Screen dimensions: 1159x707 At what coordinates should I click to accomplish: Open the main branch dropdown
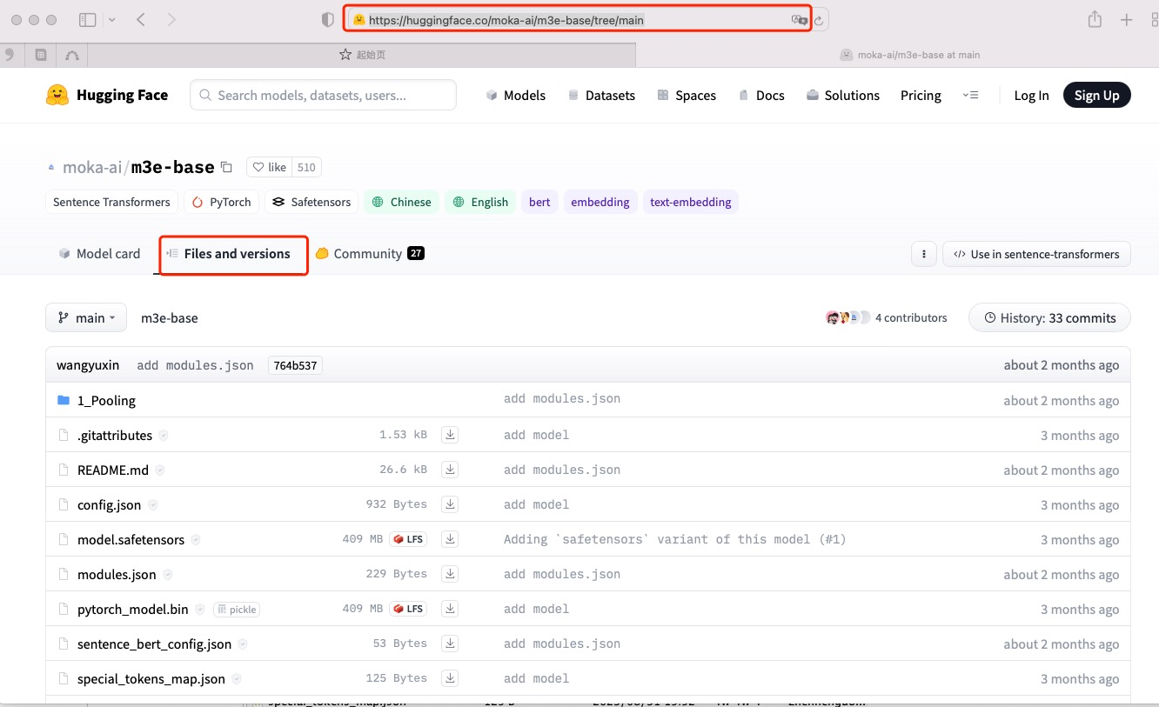tap(86, 317)
